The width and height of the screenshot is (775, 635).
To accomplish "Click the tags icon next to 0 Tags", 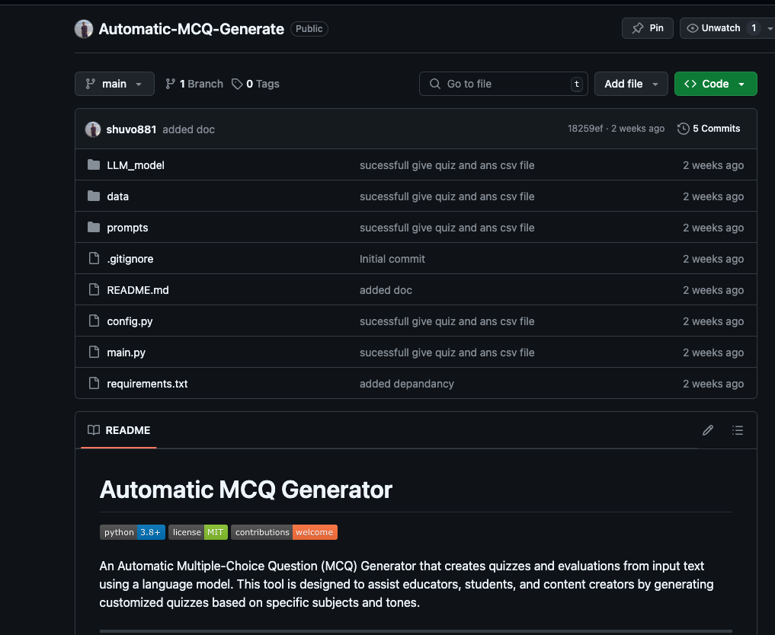I will [x=237, y=84].
